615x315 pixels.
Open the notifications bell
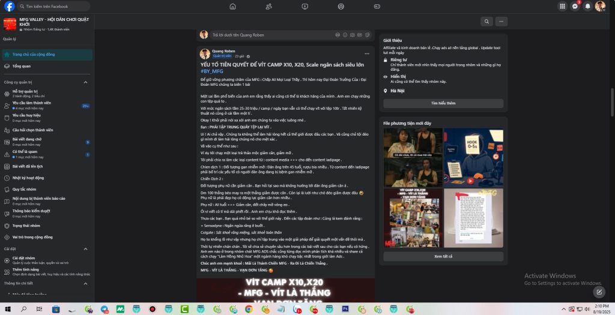(587, 6)
